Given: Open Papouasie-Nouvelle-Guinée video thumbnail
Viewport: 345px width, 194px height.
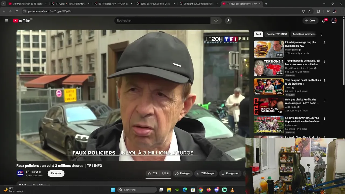Looking at the screenshot, I should [x=269, y=125].
